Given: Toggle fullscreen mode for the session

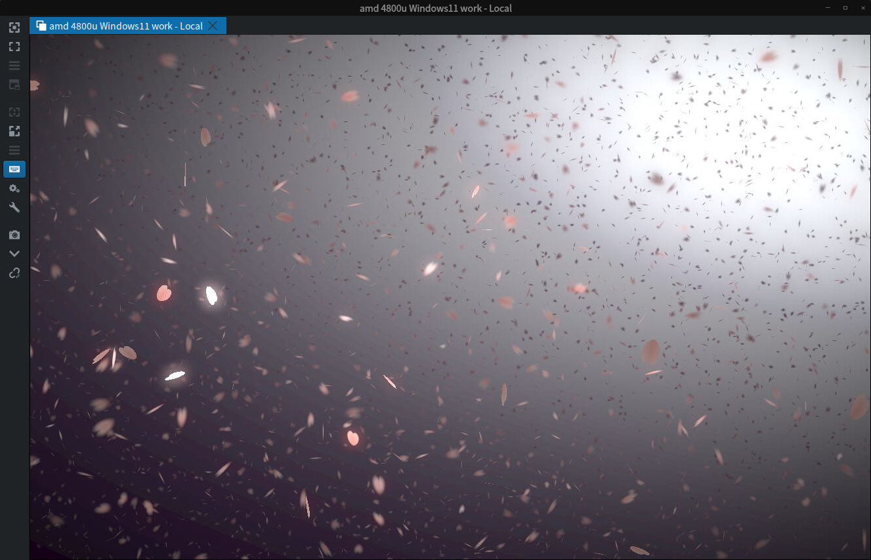Looking at the screenshot, I should [14, 47].
